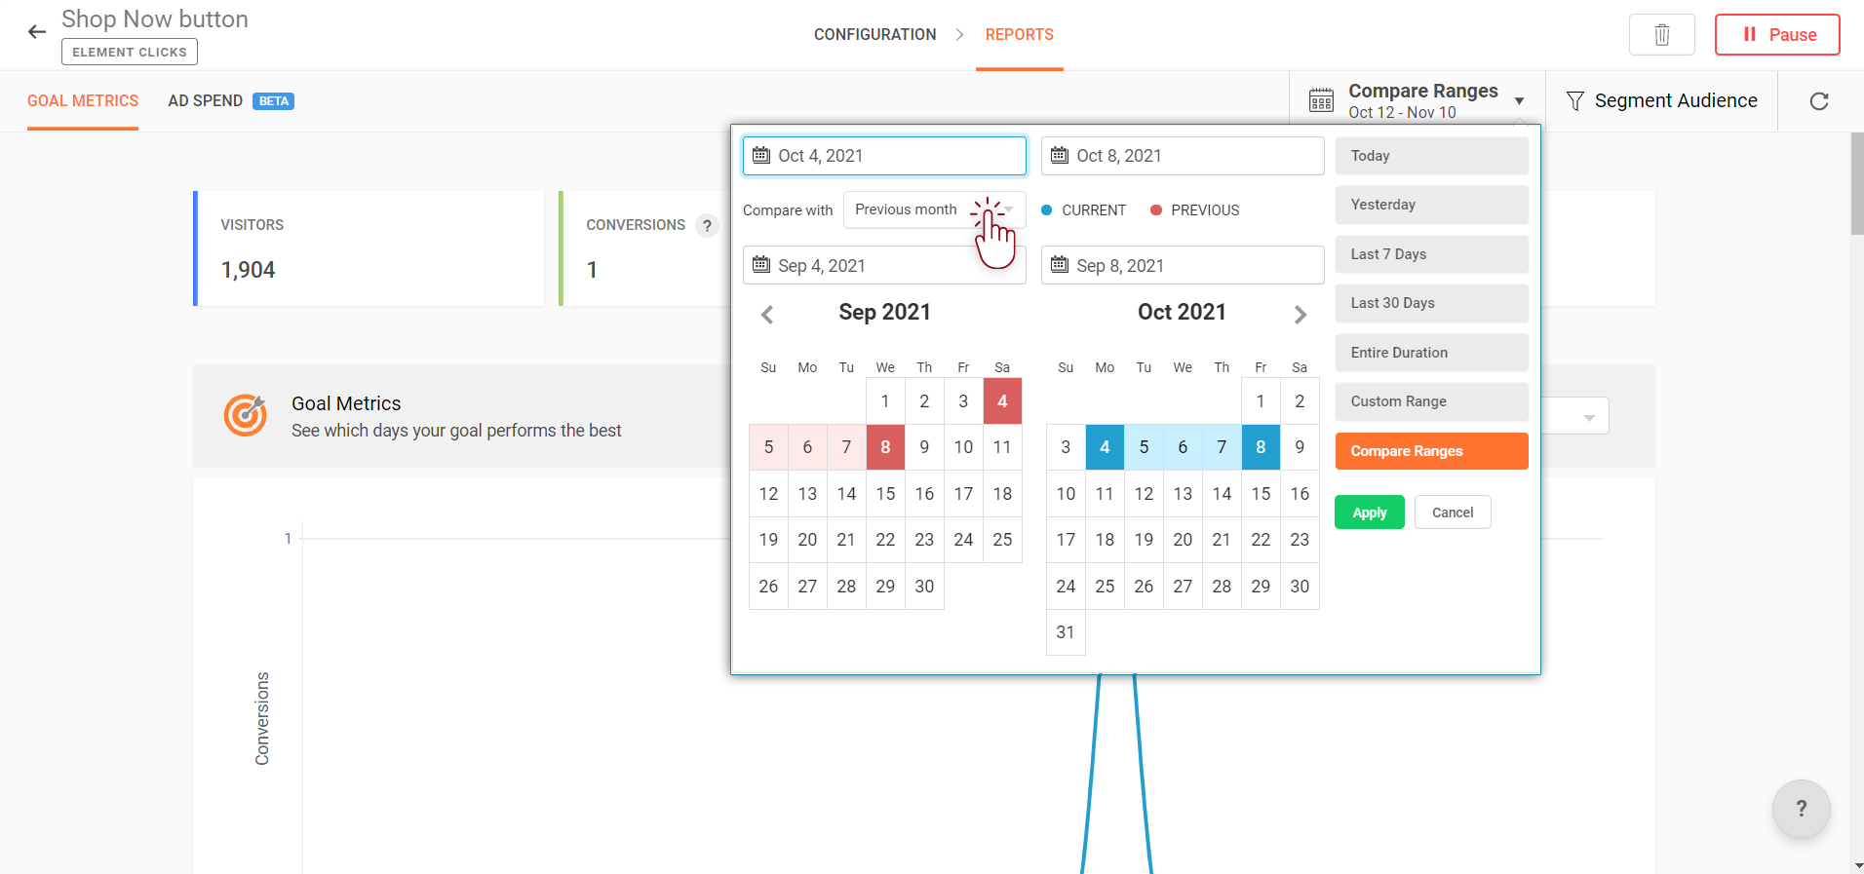Click the trash delete icon button
1864x874 pixels.
(x=1662, y=35)
